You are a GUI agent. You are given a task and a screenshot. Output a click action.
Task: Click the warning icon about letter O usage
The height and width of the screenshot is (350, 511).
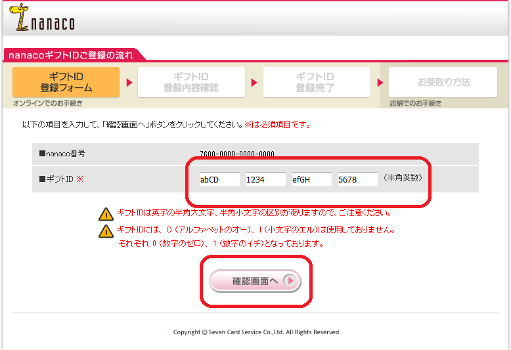106,231
